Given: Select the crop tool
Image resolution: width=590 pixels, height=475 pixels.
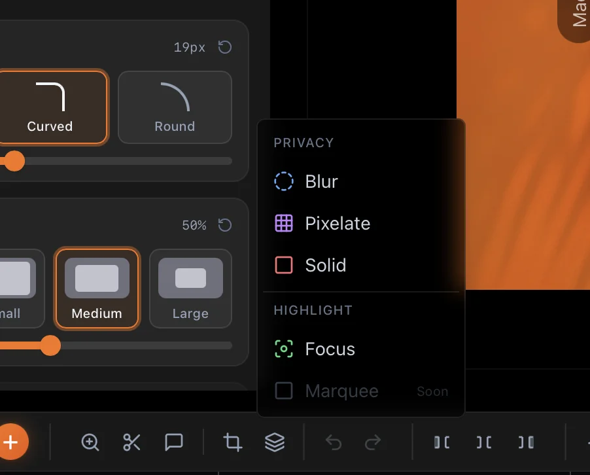Looking at the screenshot, I should tap(233, 442).
